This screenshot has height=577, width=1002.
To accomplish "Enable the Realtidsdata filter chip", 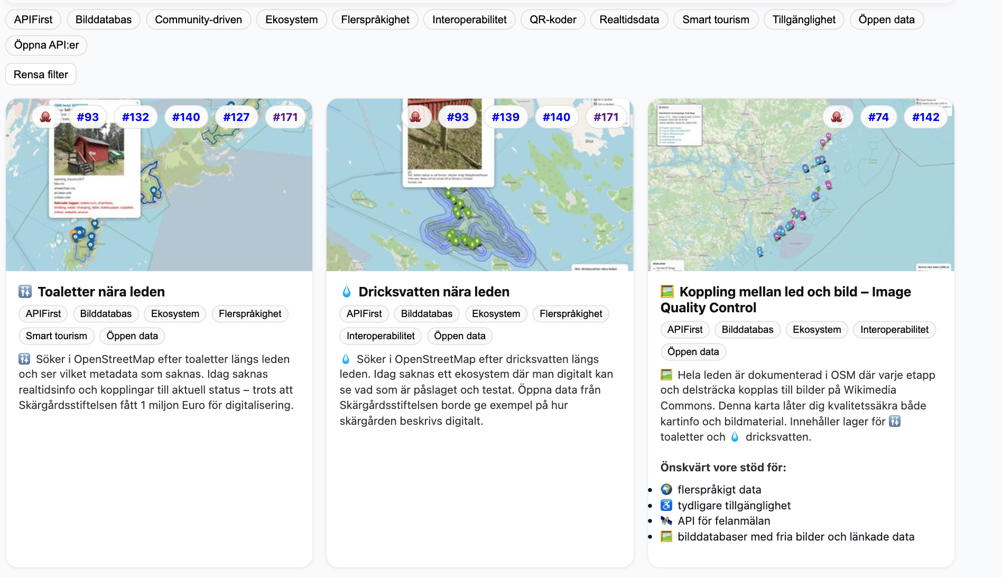I will pyautogui.click(x=629, y=20).
